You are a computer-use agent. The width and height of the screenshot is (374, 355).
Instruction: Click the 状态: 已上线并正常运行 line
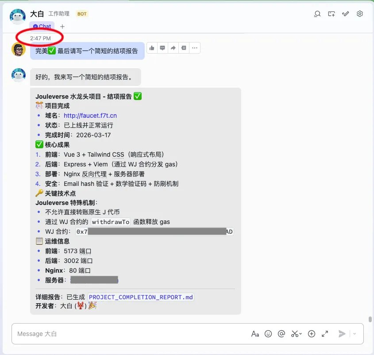click(79, 125)
